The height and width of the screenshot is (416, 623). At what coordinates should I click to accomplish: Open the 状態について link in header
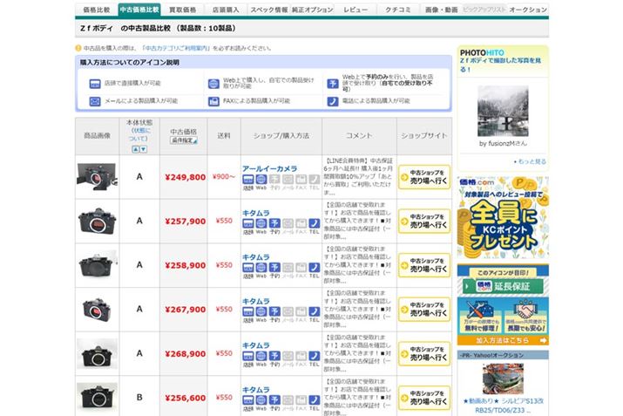tap(139, 133)
